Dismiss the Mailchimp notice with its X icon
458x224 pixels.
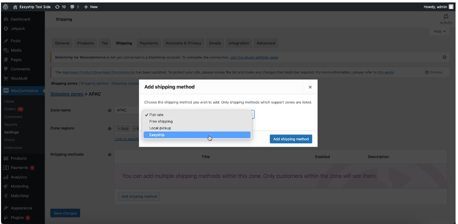coord(444,57)
